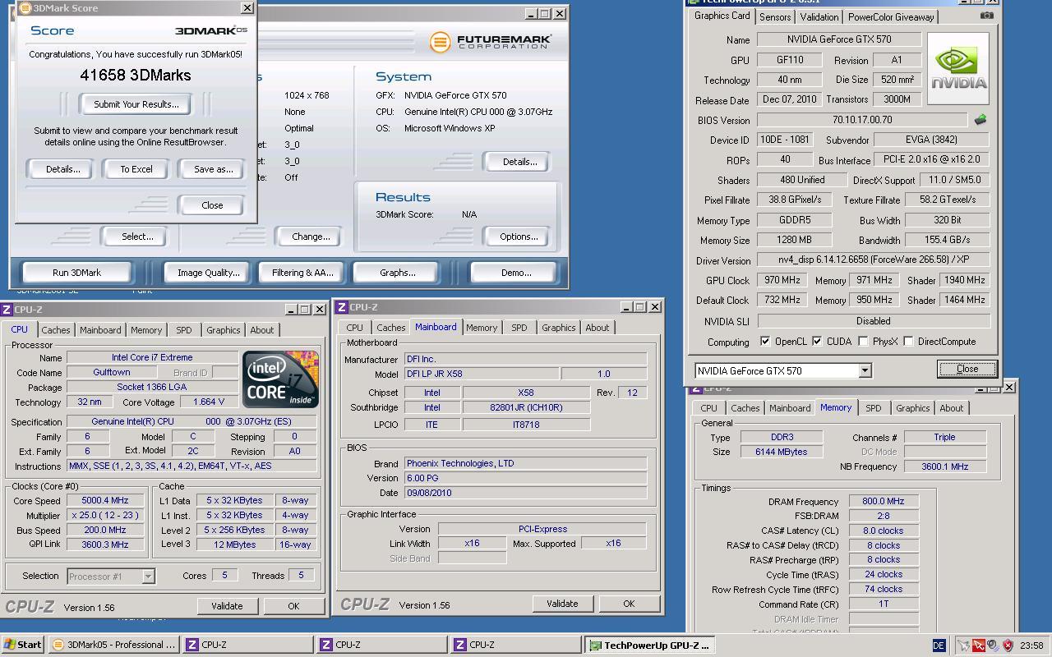
Task: Click Run 3DMark button
Action: [76, 273]
